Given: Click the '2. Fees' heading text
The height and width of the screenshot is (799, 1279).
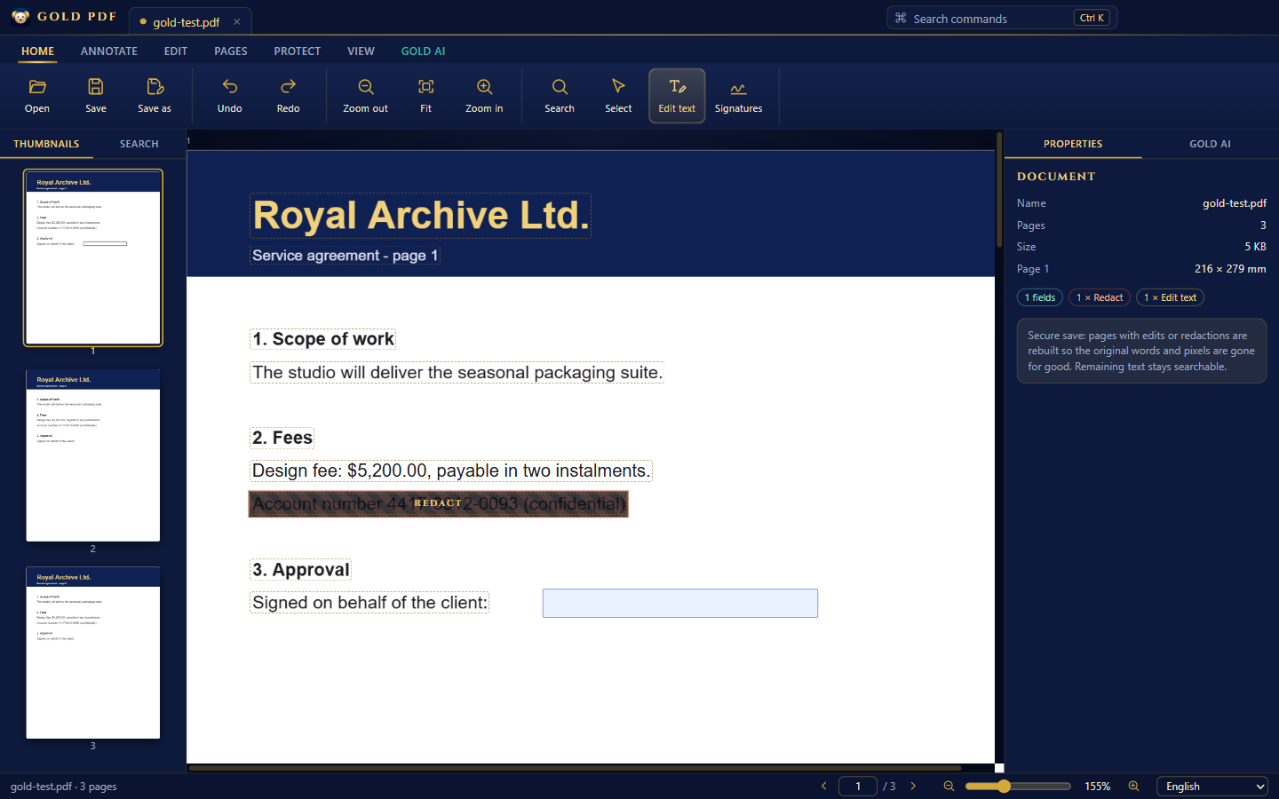Looking at the screenshot, I should [x=282, y=438].
